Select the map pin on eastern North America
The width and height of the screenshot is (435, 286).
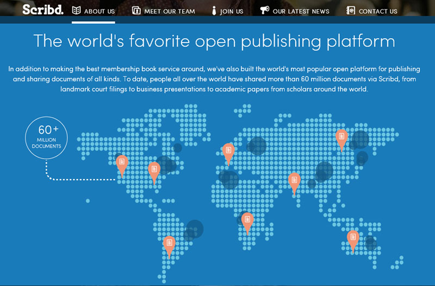[154, 173]
